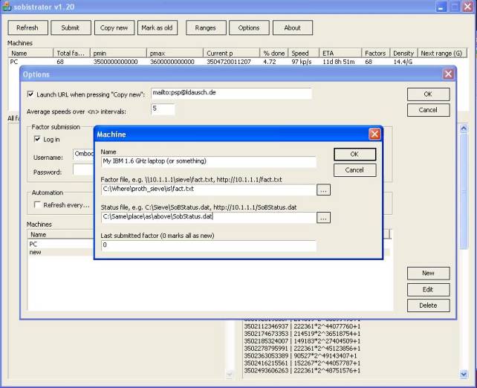The width and height of the screenshot is (477, 388).
Task: Toggle the Log in checkbox
Action: [x=38, y=139]
